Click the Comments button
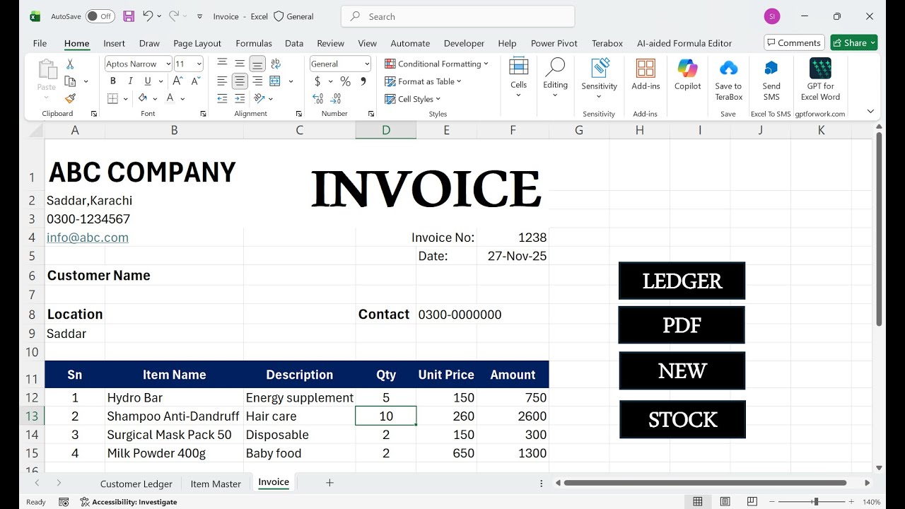905x509 pixels. [x=794, y=42]
